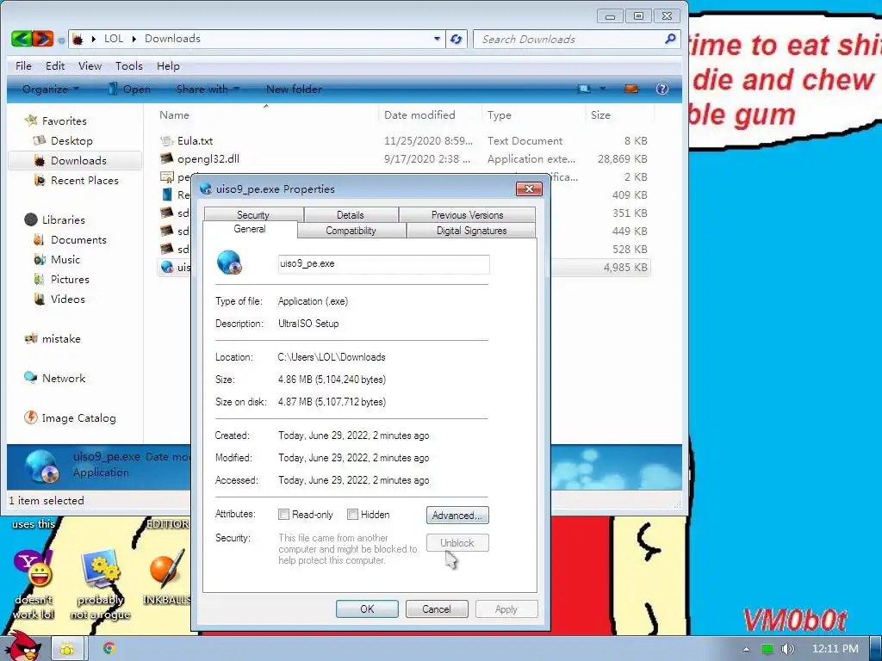Viewport: 882px width, 661px height.
Task: Open the Music library
Action: click(65, 259)
